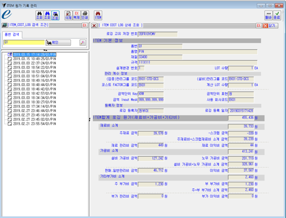Viewport: 286px width, 218px height.
Task: Click the 판매.일반관리비 금액 value 46,712
Action: click(151, 171)
